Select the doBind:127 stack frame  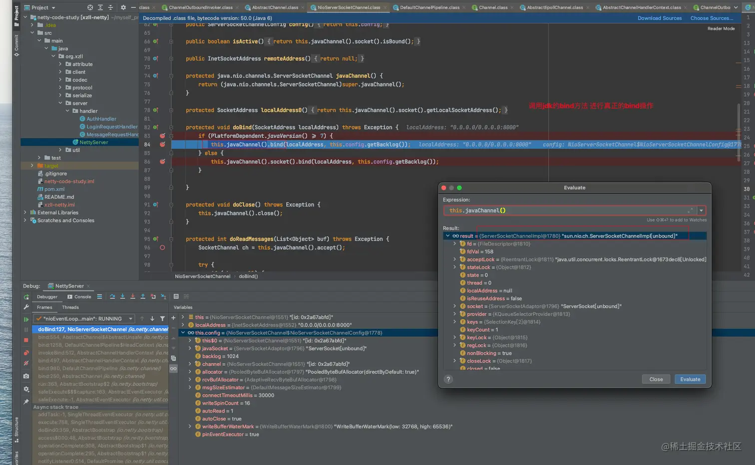(100, 329)
